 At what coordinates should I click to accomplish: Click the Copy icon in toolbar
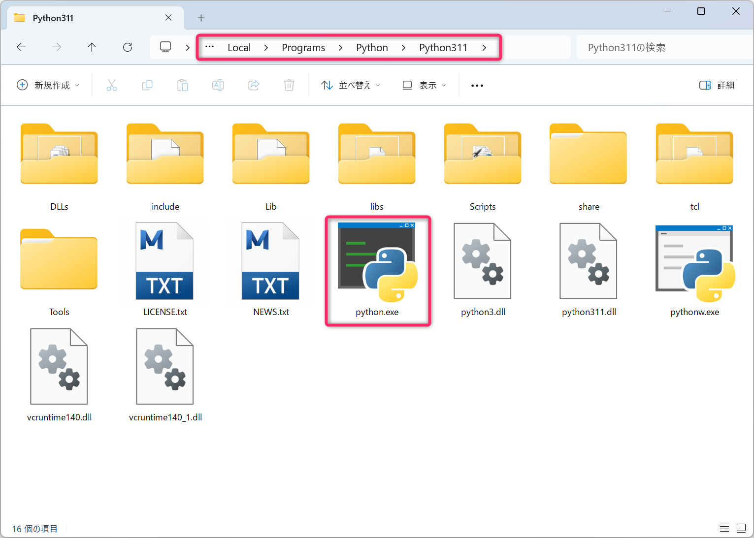147,85
